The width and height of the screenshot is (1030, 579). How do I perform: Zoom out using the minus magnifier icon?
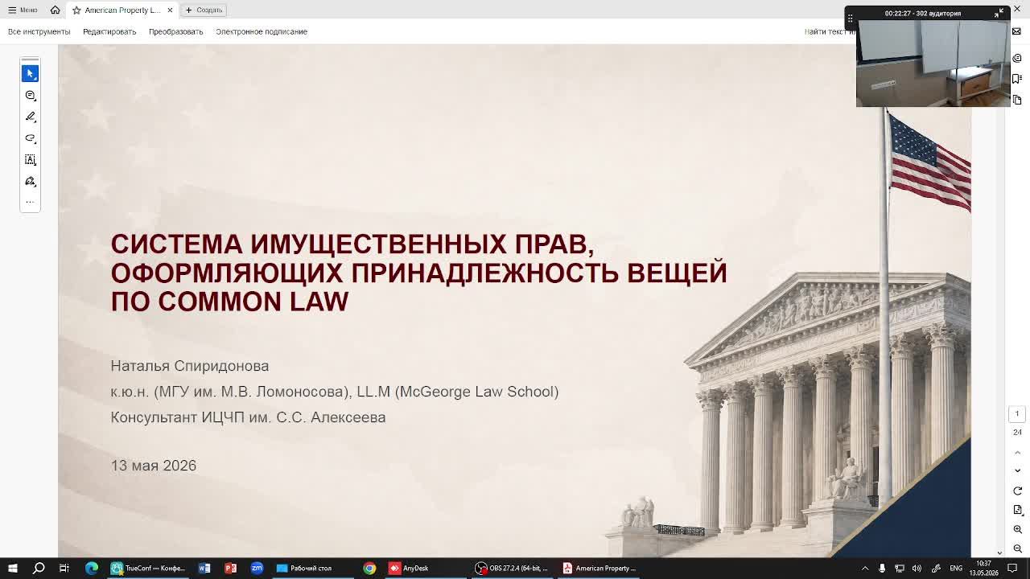tap(1017, 548)
